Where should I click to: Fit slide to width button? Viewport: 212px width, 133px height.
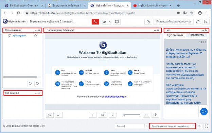[146, 115]
